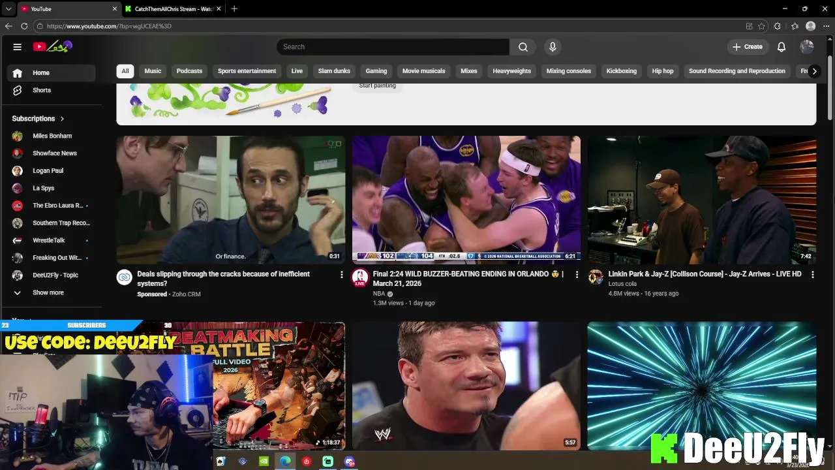Open the NBA buzzer-beating video thumbnail
The width and height of the screenshot is (835, 470).
coord(466,200)
